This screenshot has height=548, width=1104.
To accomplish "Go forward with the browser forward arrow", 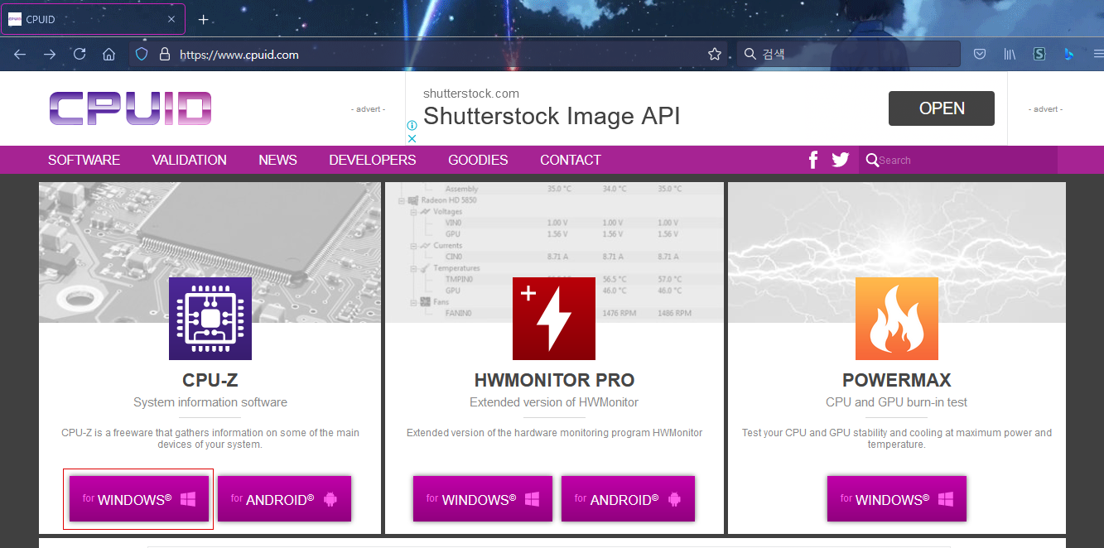I will 50,55.
